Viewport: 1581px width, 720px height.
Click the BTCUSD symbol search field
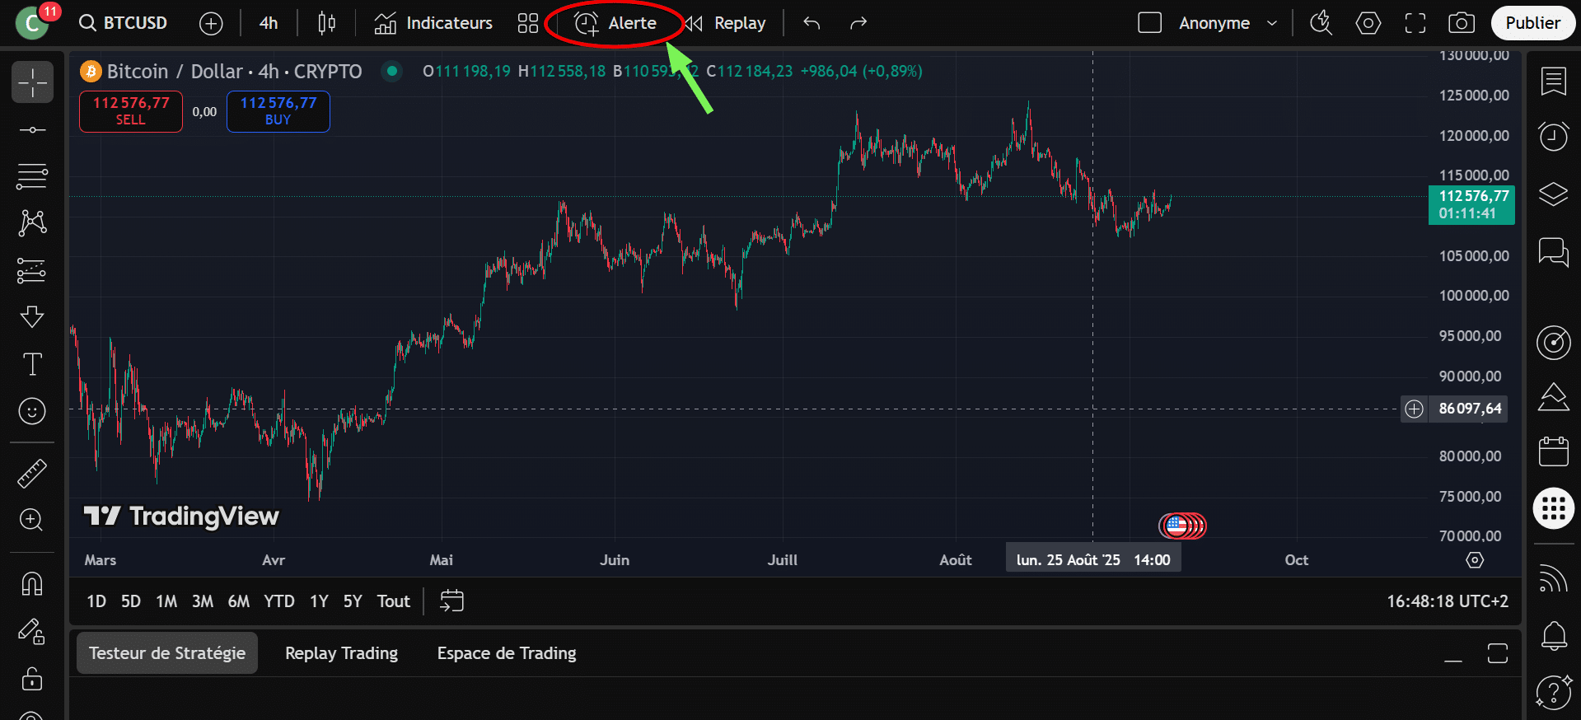pos(124,23)
